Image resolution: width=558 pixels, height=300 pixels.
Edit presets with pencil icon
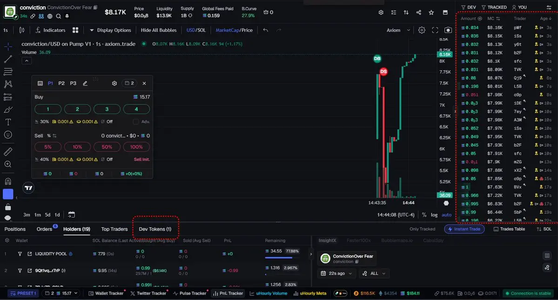point(85,83)
